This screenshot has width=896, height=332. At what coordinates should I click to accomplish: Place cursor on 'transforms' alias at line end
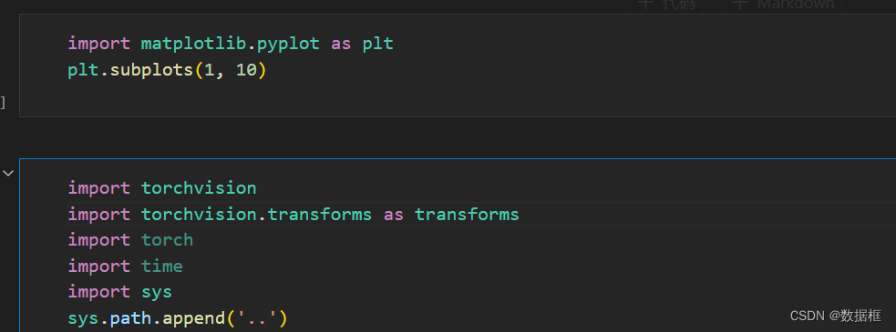point(467,214)
